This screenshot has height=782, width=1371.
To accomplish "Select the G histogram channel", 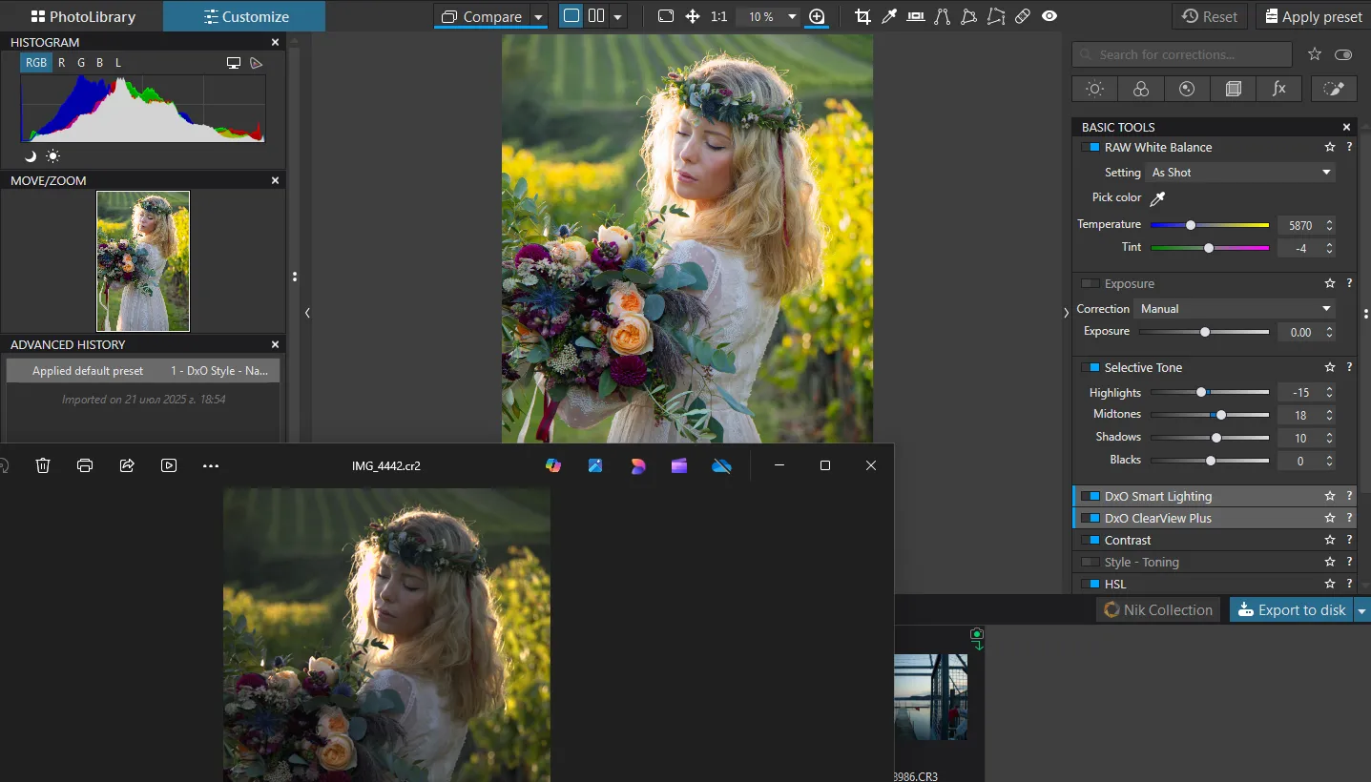I will [81, 63].
